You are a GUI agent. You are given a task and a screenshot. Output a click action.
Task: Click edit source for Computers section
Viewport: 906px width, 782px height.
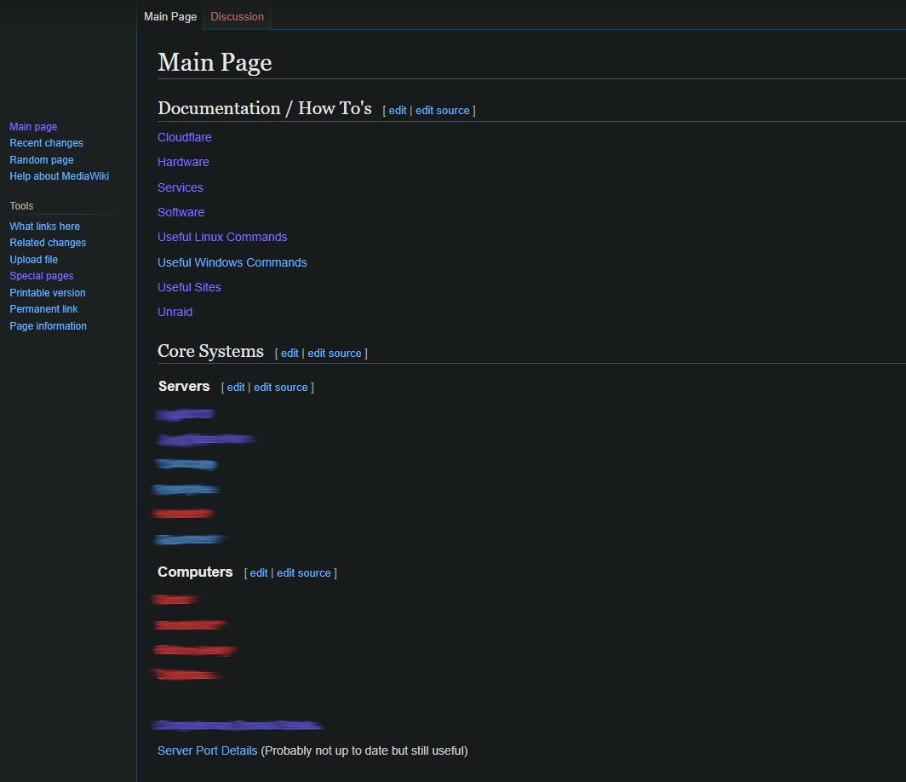pyautogui.click(x=304, y=572)
